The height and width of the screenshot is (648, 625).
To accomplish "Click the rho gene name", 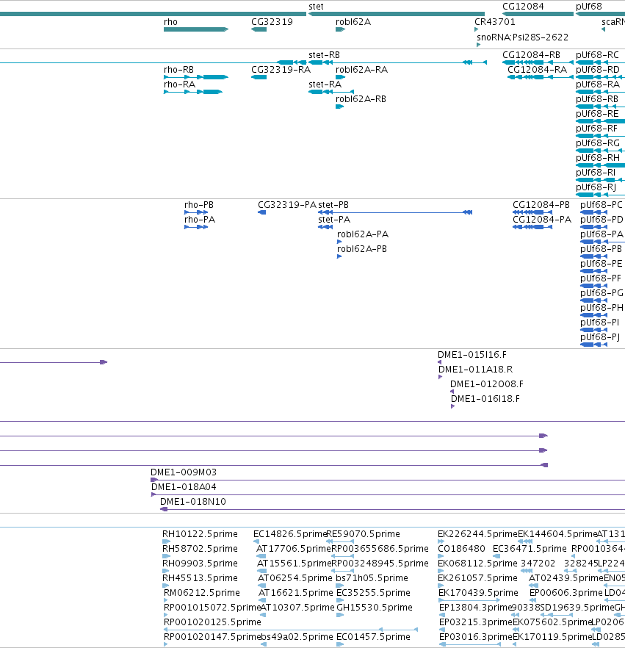I will point(170,22).
